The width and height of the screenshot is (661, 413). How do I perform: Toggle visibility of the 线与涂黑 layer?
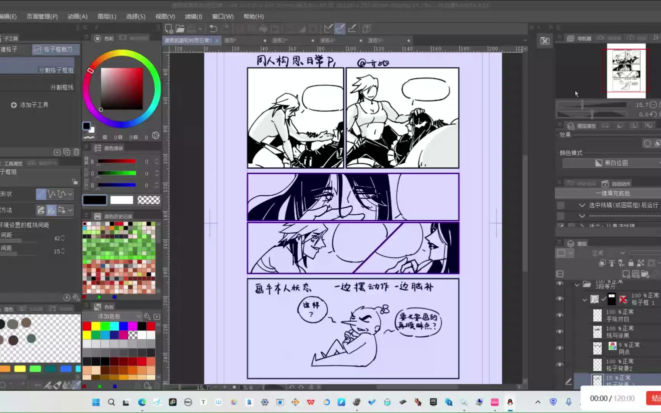point(560,332)
